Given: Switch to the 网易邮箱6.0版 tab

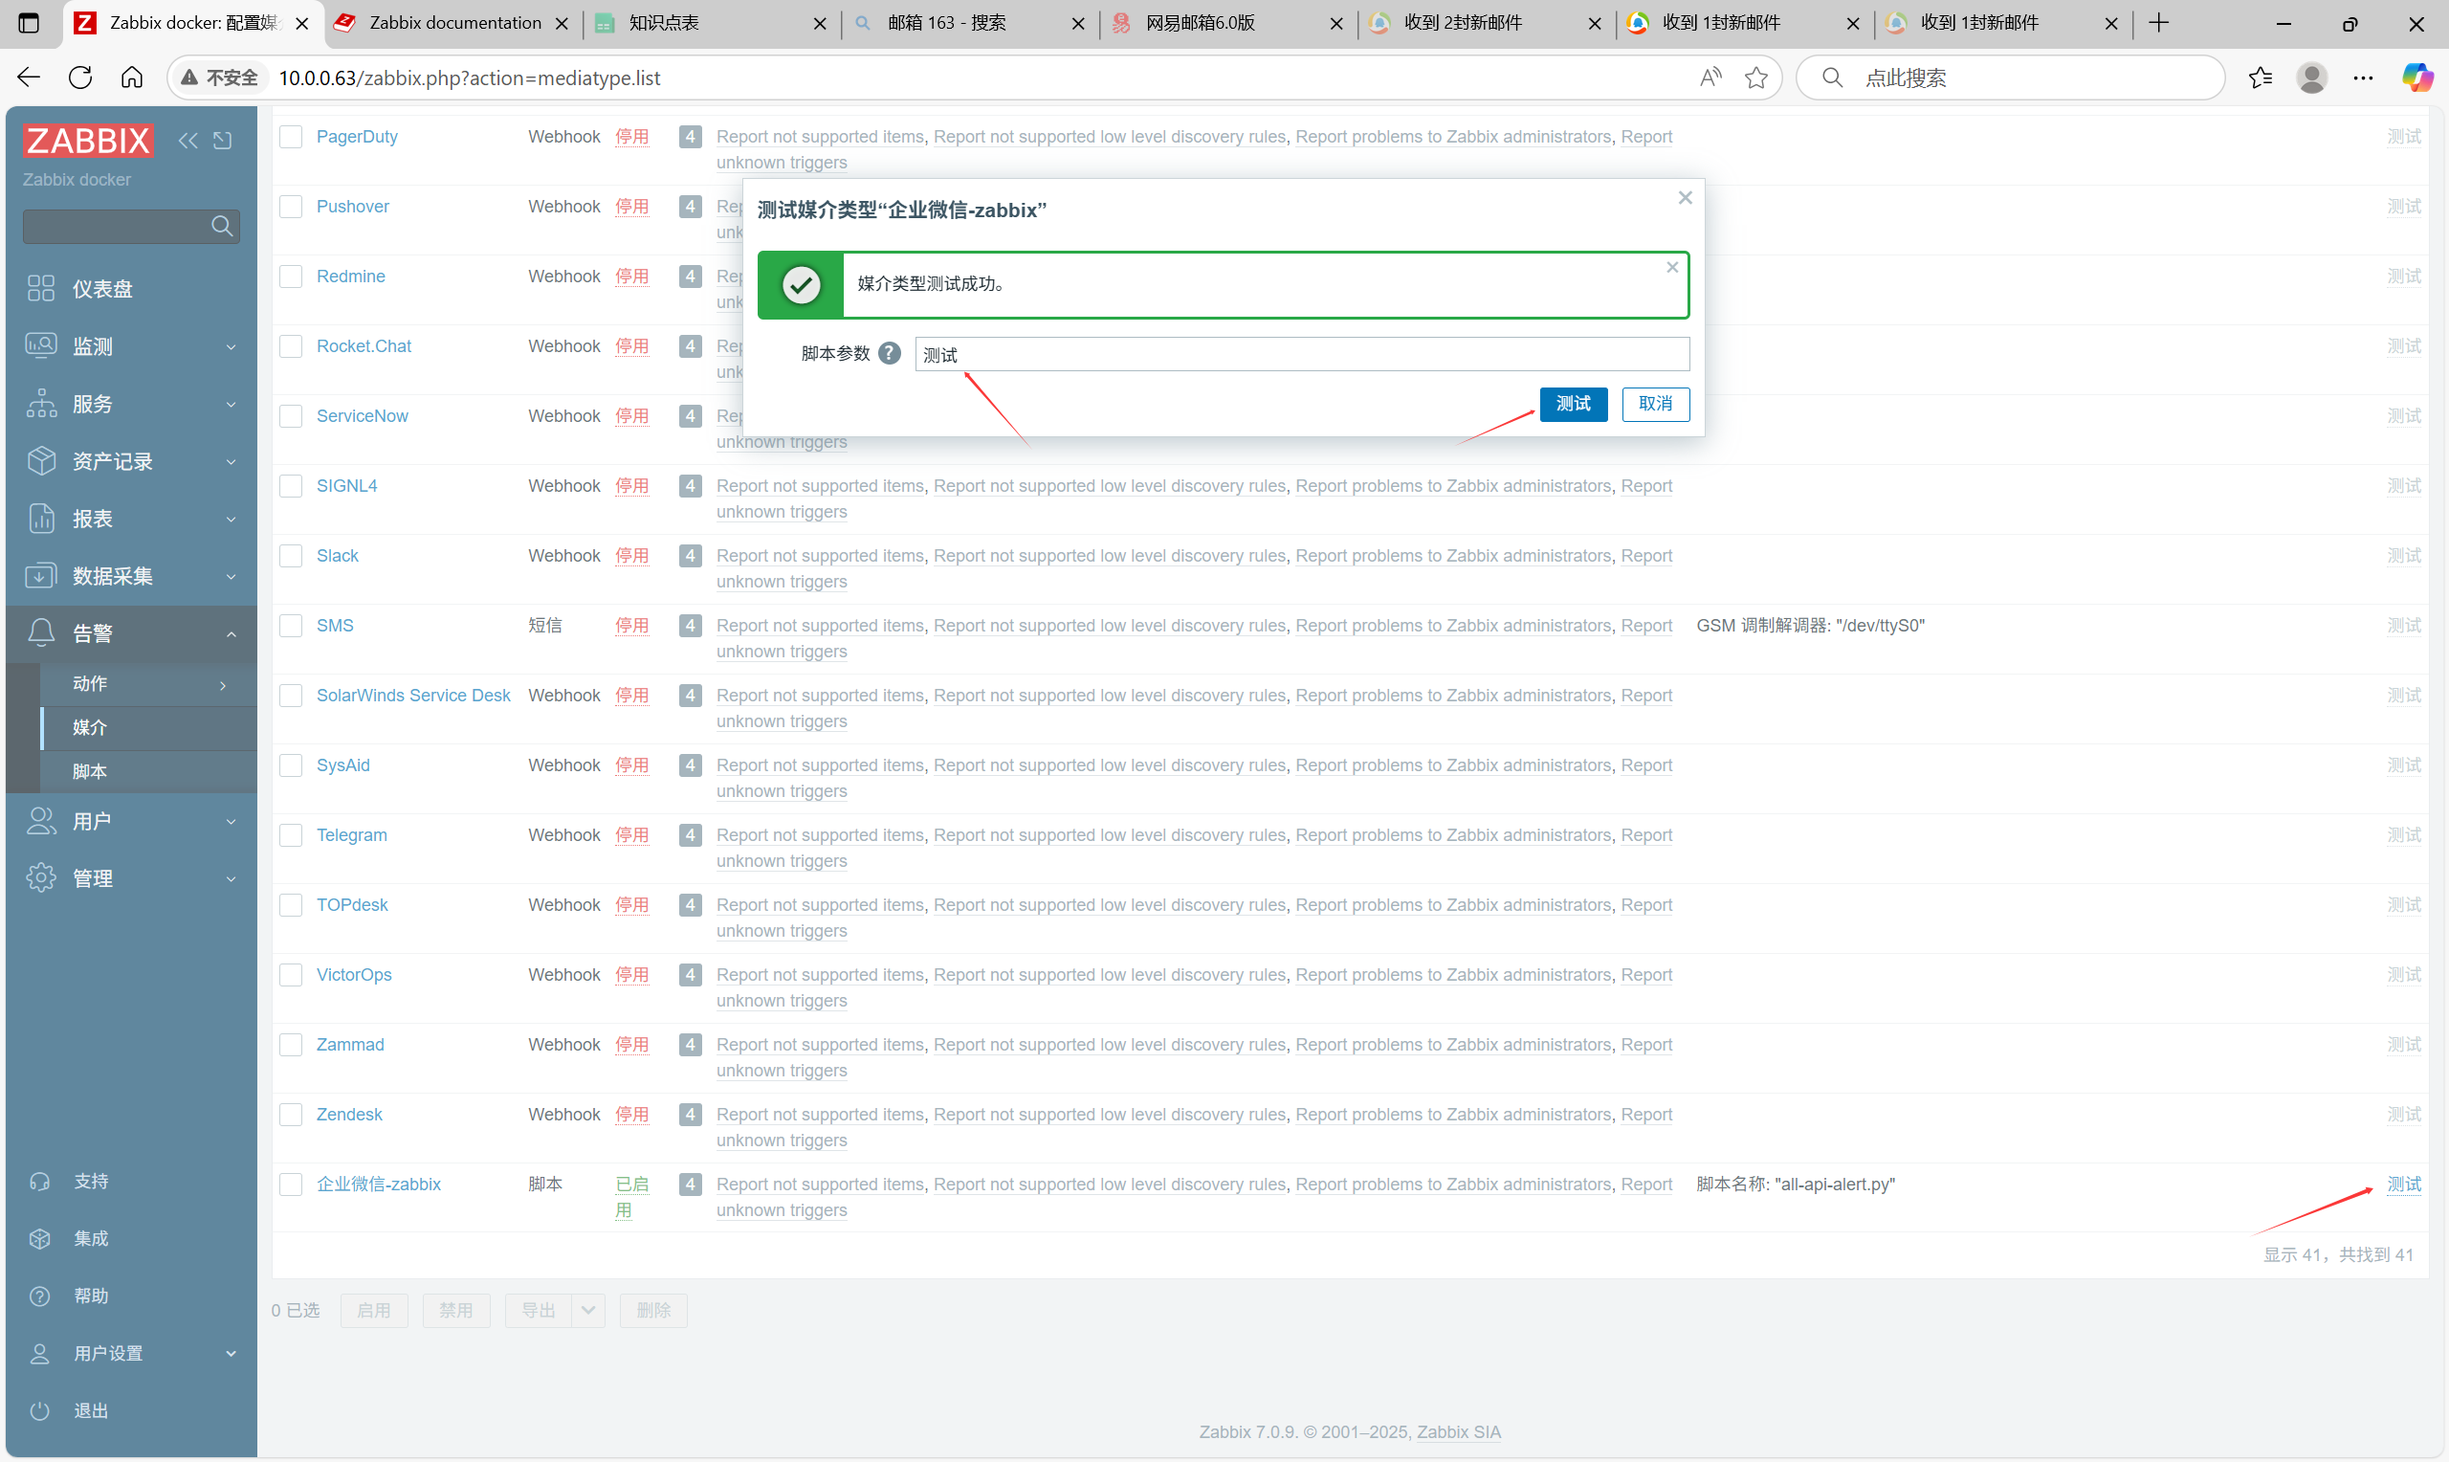Looking at the screenshot, I should tap(1227, 23).
